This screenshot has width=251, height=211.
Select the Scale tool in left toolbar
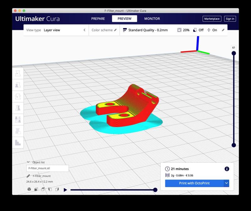(18, 85)
